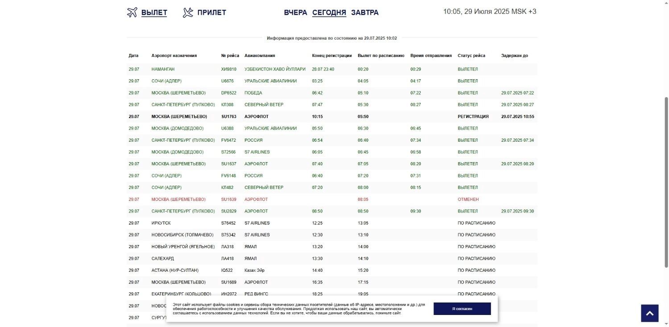The image size is (669, 327).
Task: Select flight number SU2829
Action: click(229, 211)
